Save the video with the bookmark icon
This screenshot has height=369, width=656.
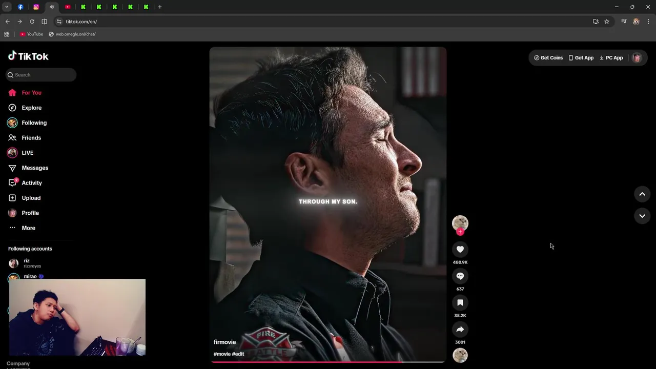(460, 302)
